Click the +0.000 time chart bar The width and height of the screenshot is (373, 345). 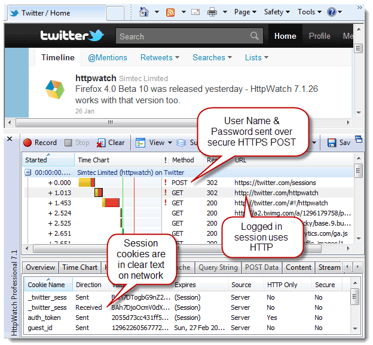point(87,183)
